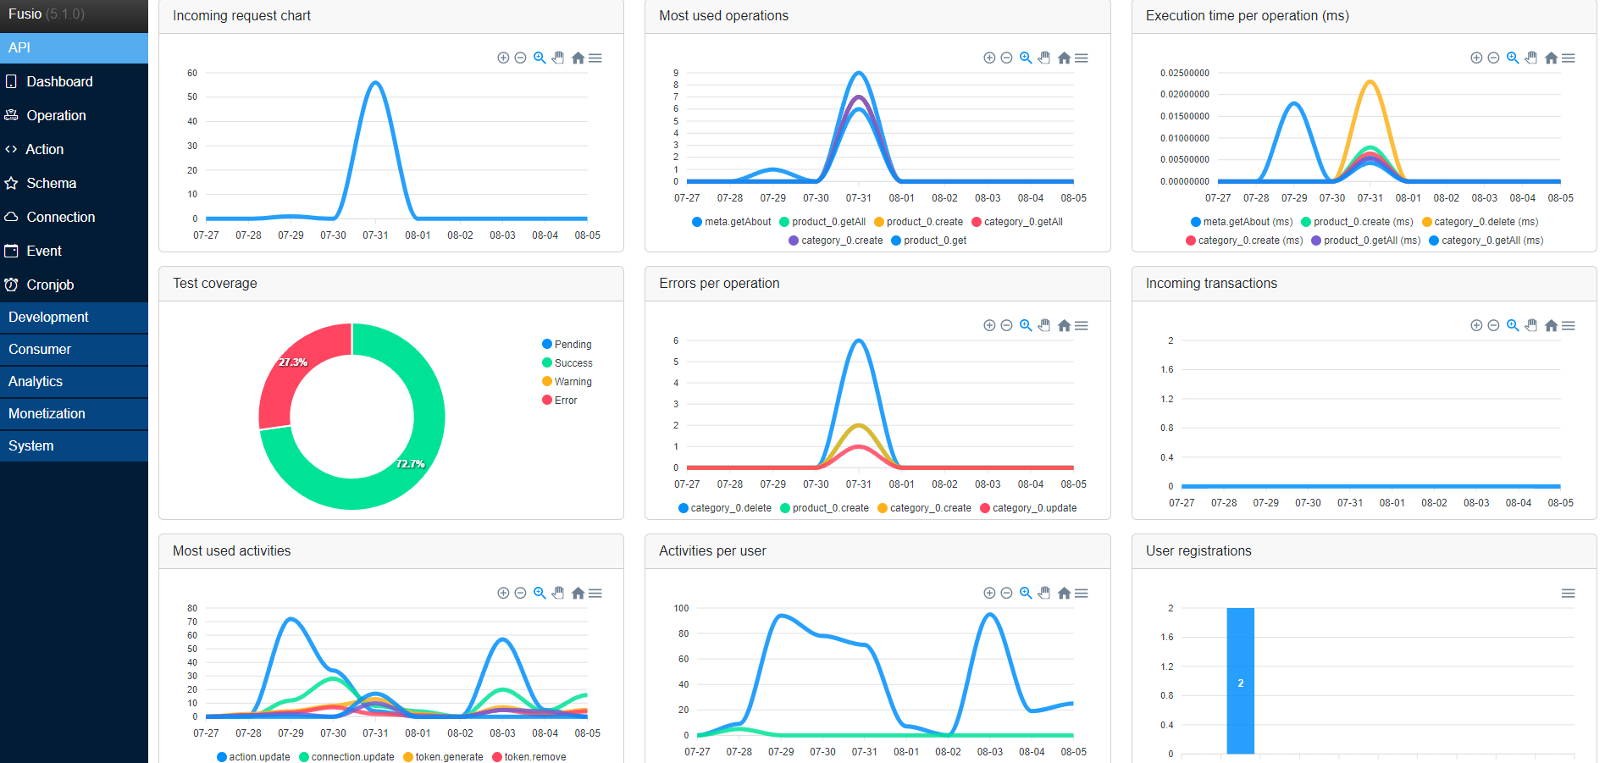The width and height of the screenshot is (1605, 763).
Task: Zoom in on Errors per operation chart
Action: coord(989,325)
